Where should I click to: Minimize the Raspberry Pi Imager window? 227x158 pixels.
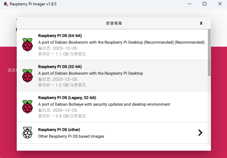190,4
